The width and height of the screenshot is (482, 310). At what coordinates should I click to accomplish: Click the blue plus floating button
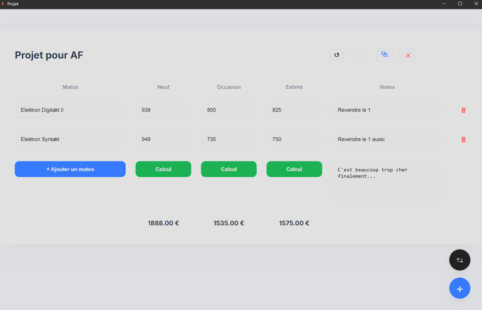pyautogui.click(x=460, y=288)
